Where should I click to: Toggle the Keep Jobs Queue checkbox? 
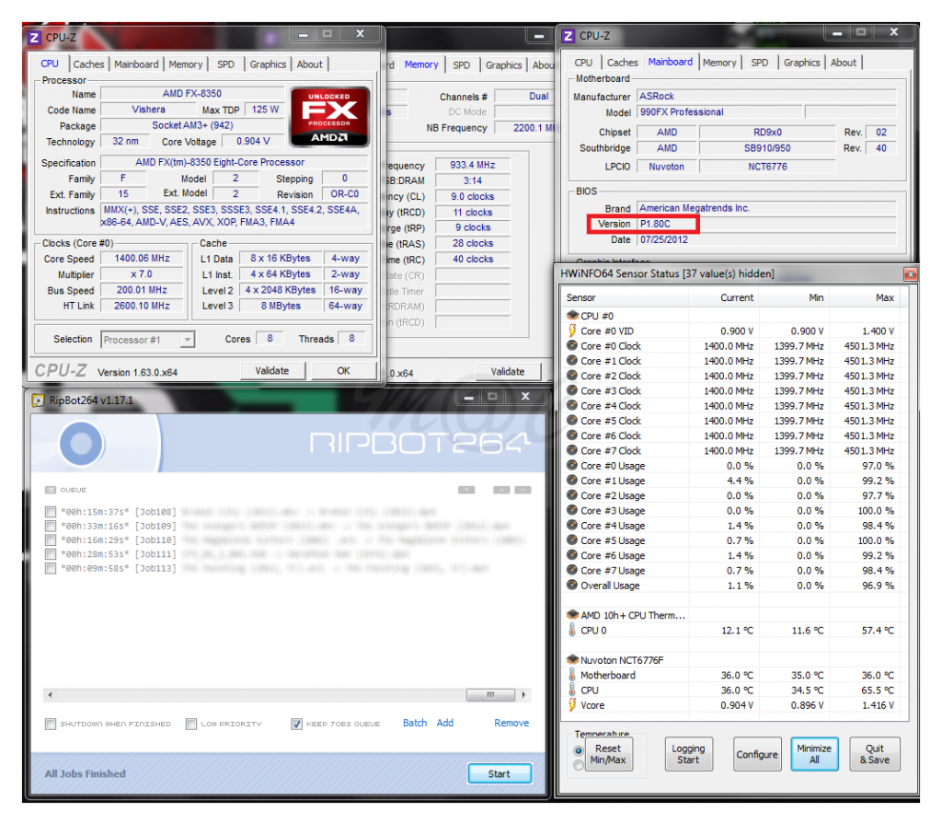click(296, 724)
